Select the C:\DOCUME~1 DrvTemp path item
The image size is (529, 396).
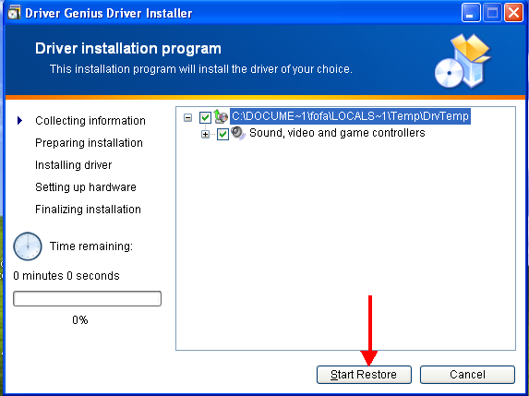[x=350, y=116]
